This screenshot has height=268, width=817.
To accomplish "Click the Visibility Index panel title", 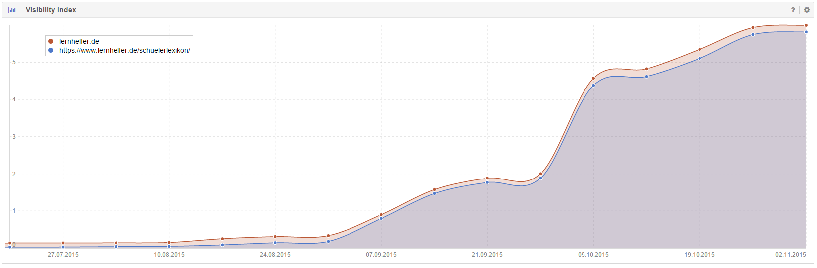I will (51, 10).
